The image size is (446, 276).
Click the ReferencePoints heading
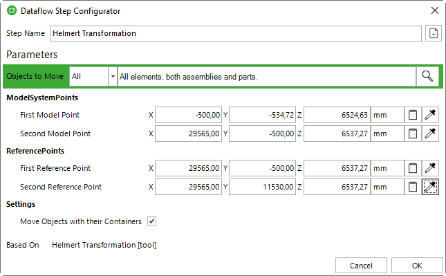[35, 151]
